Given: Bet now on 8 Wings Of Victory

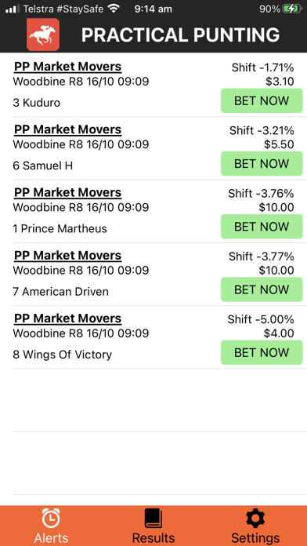Looking at the screenshot, I should pos(262,353).
